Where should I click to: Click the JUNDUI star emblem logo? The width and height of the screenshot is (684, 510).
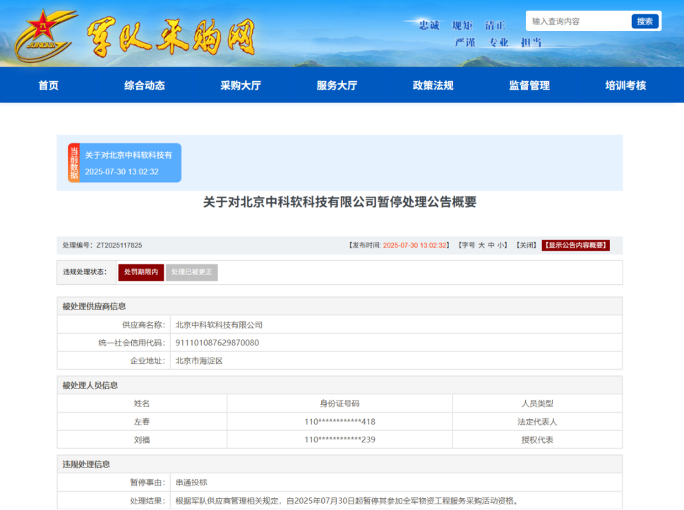[x=45, y=35]
